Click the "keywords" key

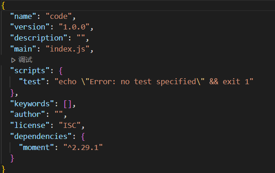pos(32,104)
